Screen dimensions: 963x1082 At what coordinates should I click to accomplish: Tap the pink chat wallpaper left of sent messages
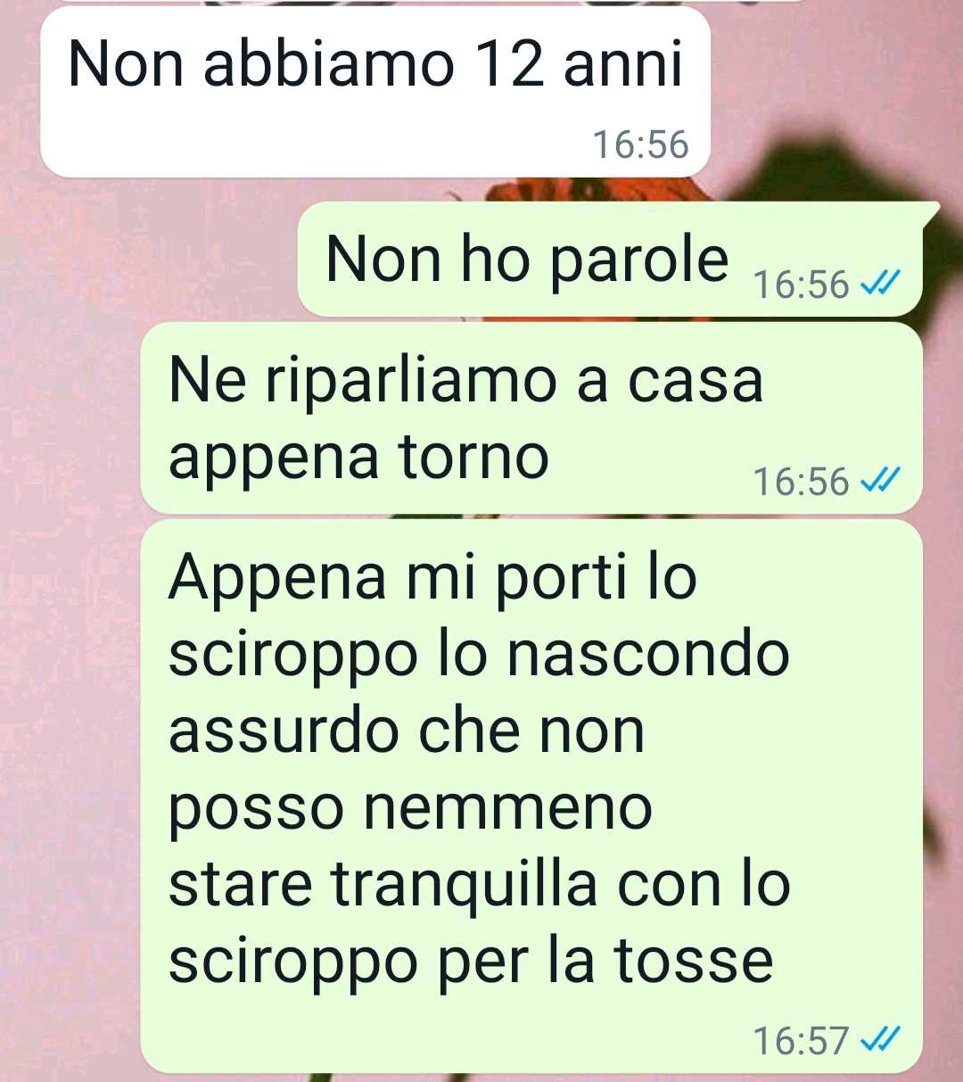tap(71, 624)
